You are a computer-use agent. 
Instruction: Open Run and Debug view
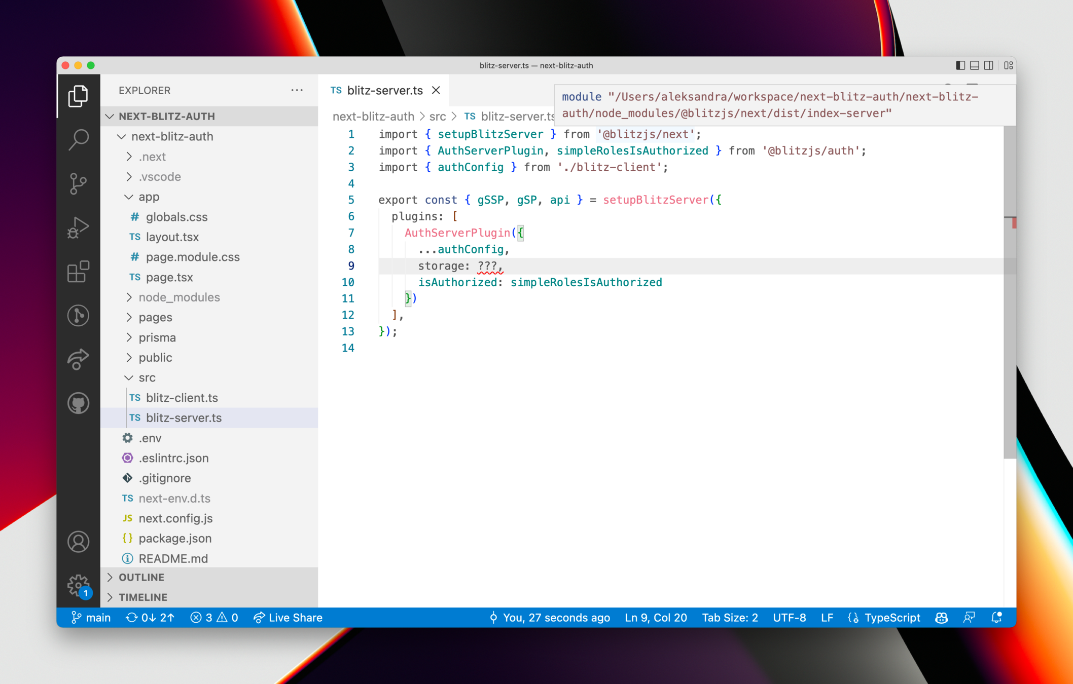coord(78,227)
